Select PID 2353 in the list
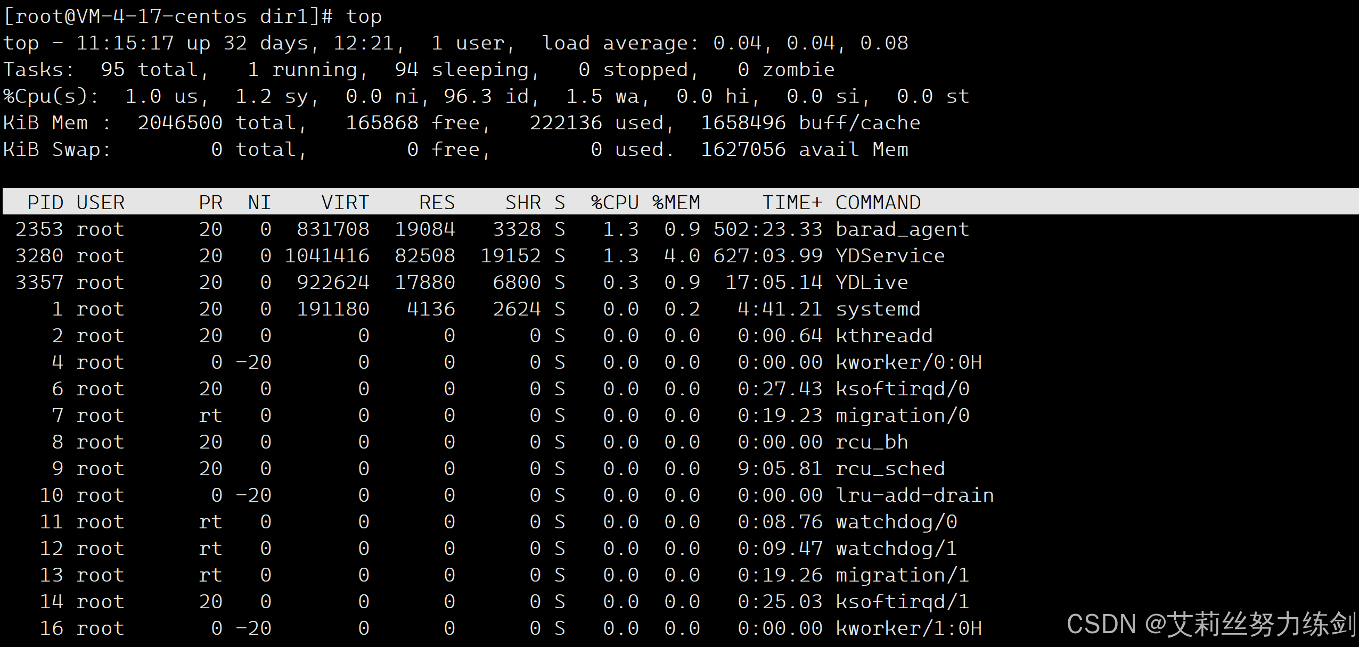The width and height of the screenshot is (1359, 647). coord(39,229)
